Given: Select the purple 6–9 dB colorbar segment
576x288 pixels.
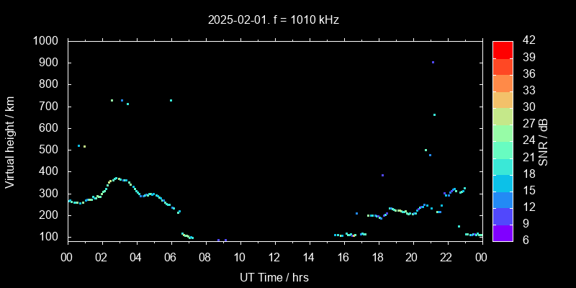Looking at the screenshot, I should [x=503, y=232].
